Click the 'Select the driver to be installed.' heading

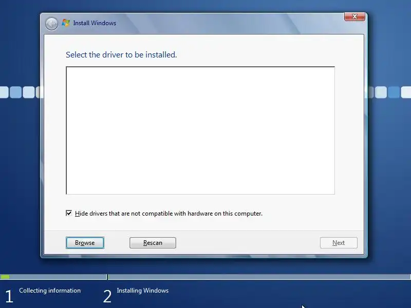point(121,55)
